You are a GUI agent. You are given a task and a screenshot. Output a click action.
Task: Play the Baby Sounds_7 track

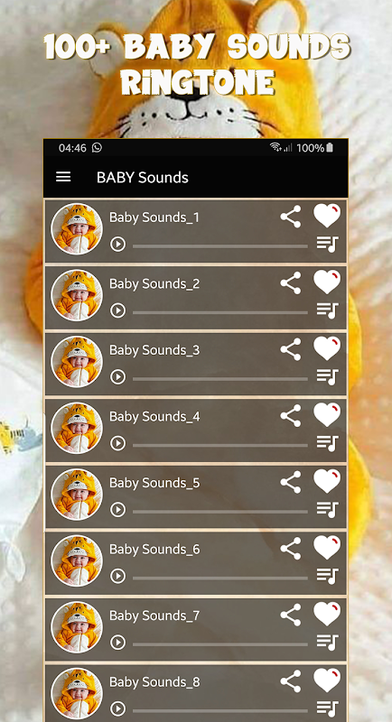click(118, 643)
